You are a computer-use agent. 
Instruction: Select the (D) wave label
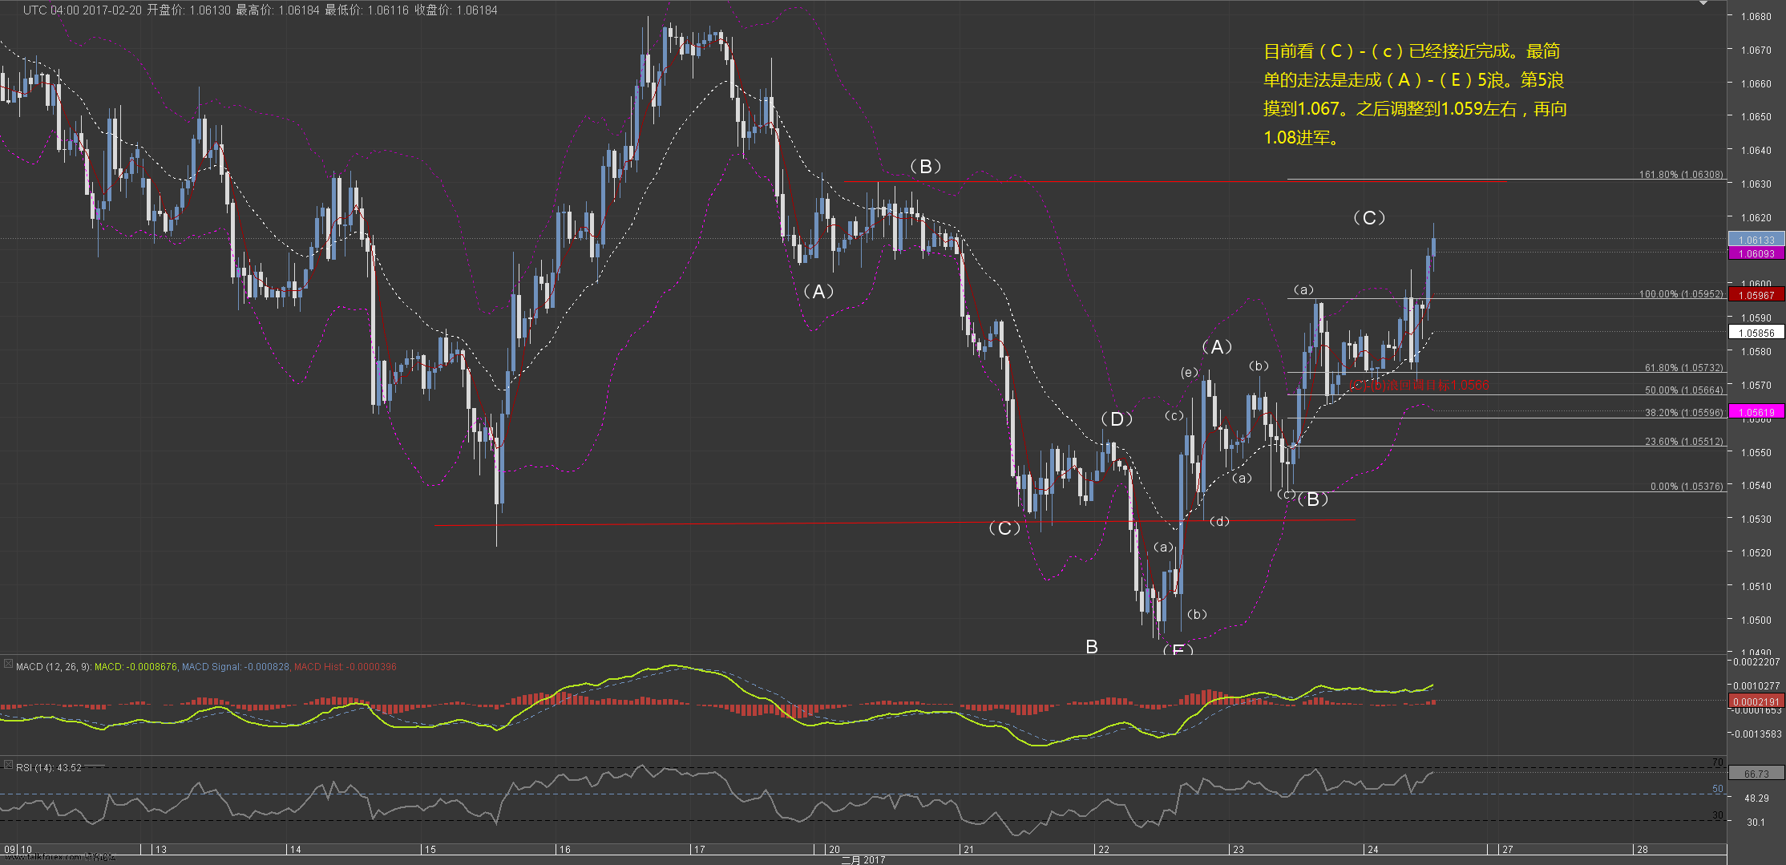click(x=1117, y=419)
